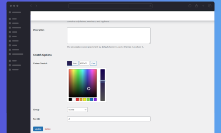This screenshot has width=221, height=133.
Task: Click inside the Description text area
Action: (x=109, y=35)
